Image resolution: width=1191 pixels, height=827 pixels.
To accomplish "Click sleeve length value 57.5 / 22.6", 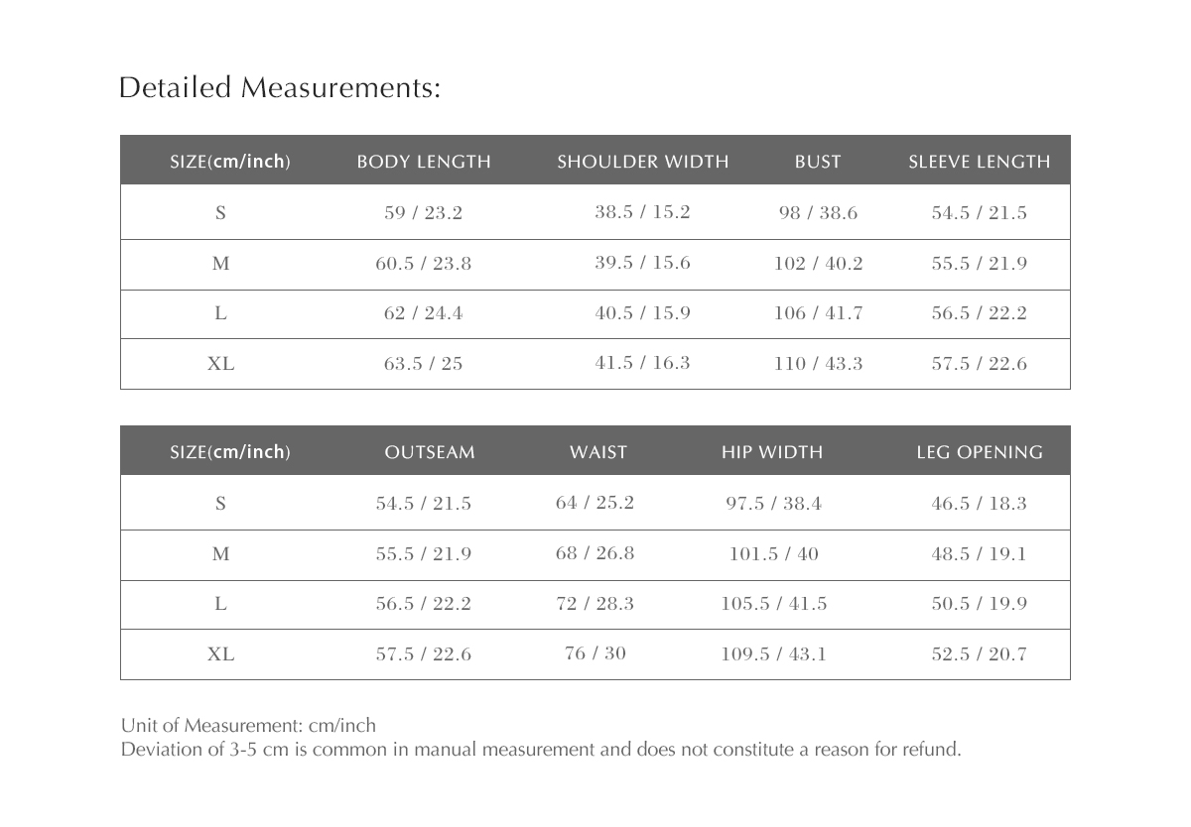I will pyautogui.click(x=979, y=364).
